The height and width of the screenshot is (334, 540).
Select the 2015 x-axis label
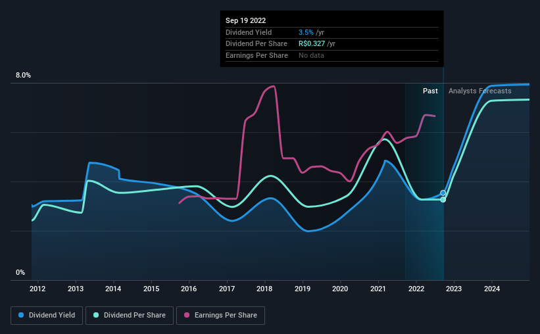pyautogui.click(x=151, y=289)
